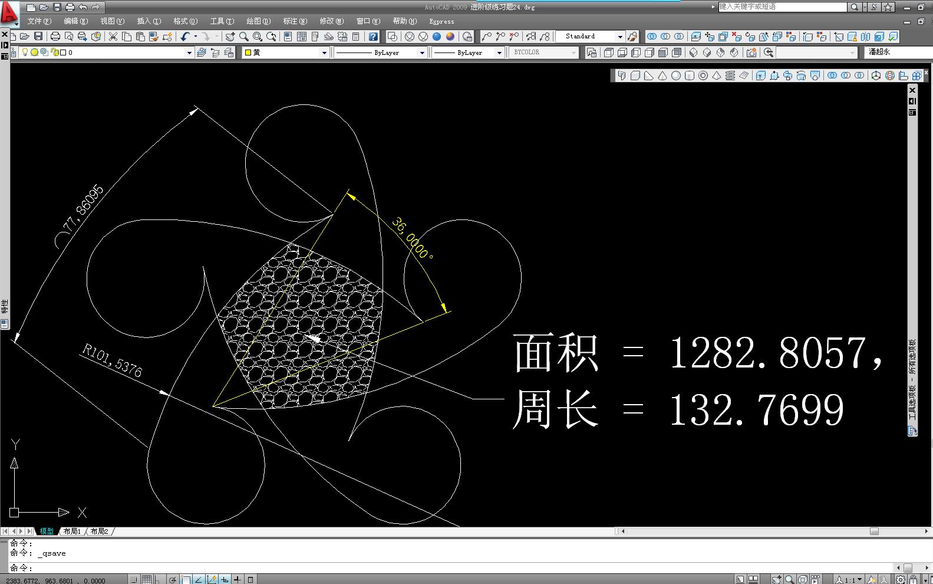The height and width of the screenshot is (584, 933).
Task: Open the AutoCAD application menu logo
Action: click(x=8, y=13)
